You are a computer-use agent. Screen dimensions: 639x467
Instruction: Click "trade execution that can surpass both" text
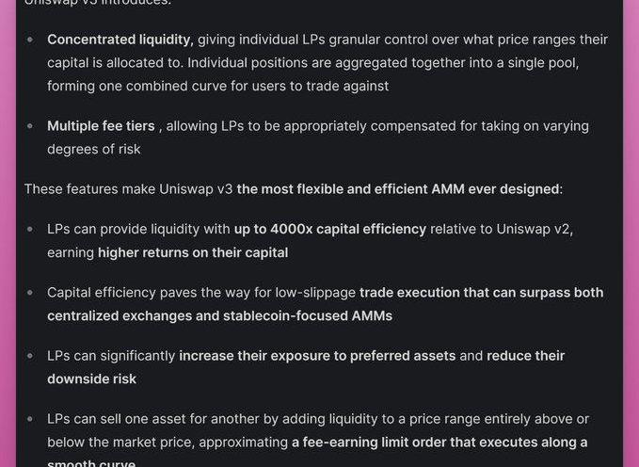[x=481, y=293]
